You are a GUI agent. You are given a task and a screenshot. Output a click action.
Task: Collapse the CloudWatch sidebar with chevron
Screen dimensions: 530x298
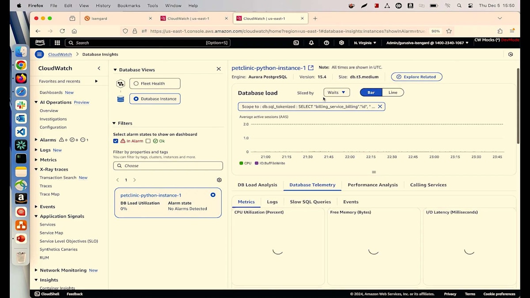click(x=99, y=68)
